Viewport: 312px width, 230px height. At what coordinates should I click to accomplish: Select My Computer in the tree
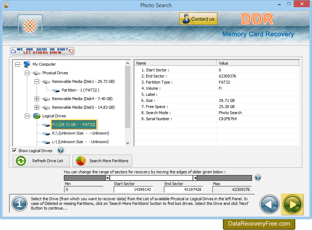click(44, 64)
